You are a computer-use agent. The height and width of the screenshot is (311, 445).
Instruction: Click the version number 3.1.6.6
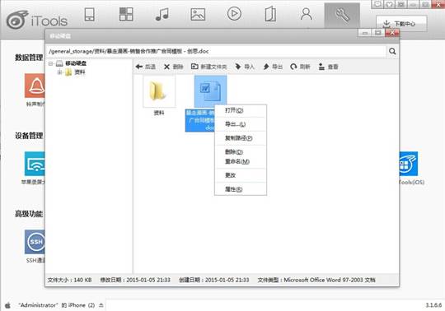pyautogui.click(x=433, y=305)
